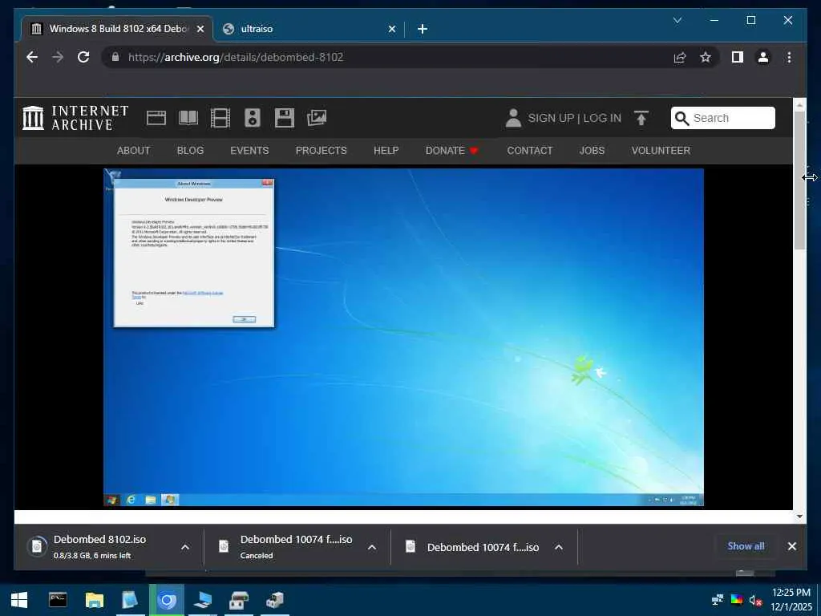Viewport: 821px width, 616px height.
Task: Open File Explorer from taskbar
Action: click(95, 600)
